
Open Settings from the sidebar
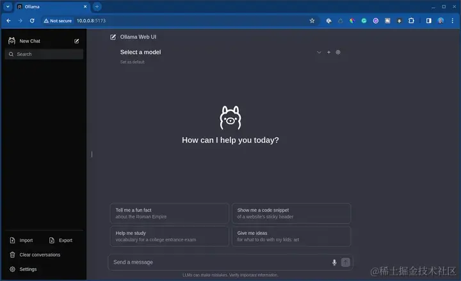click(28, 269)
